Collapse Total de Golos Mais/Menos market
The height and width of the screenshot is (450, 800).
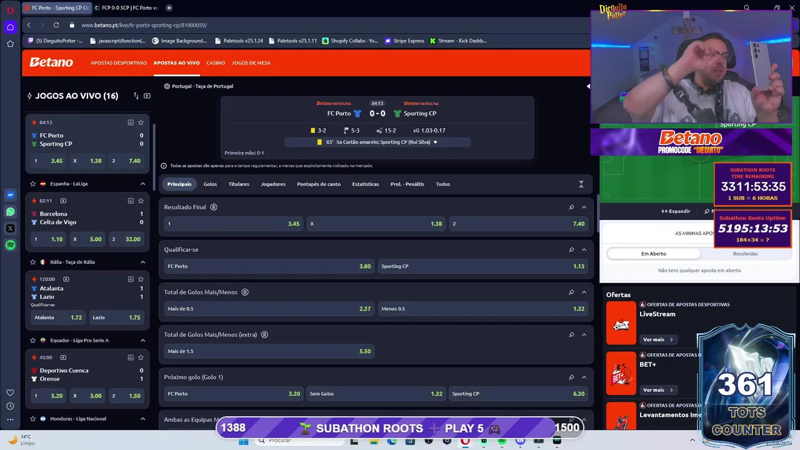pos(584,292)
